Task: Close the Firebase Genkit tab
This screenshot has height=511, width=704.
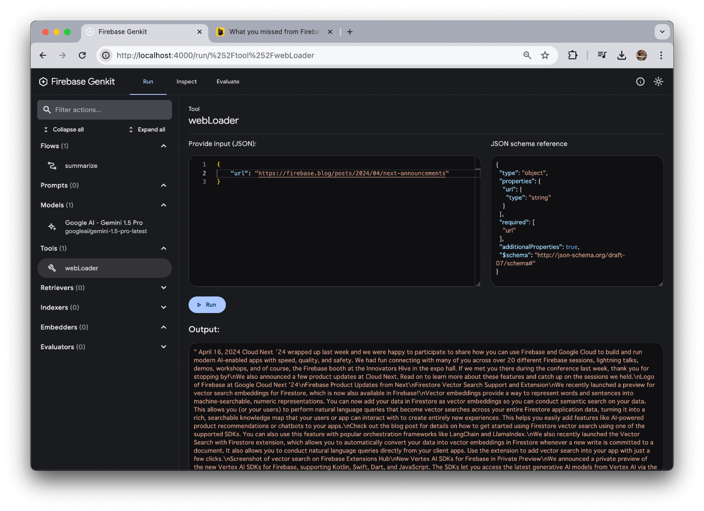Action: point(200,32)
